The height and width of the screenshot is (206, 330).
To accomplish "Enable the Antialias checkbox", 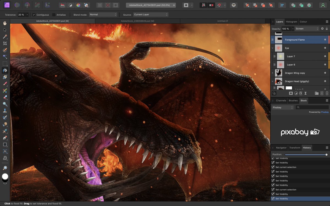I will (x=54, y=15).
